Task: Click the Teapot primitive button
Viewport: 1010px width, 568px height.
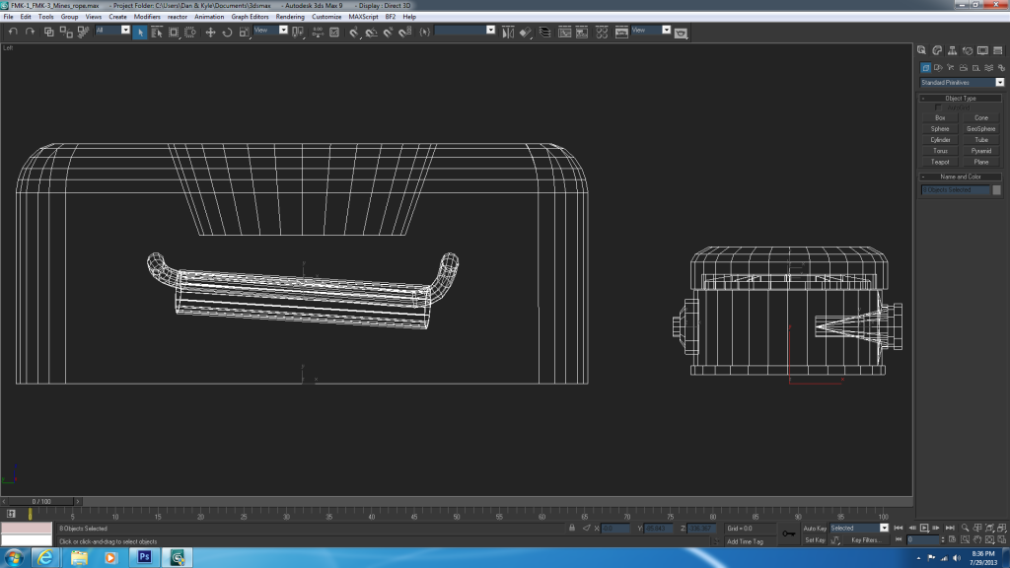Action: pos(940,162)
